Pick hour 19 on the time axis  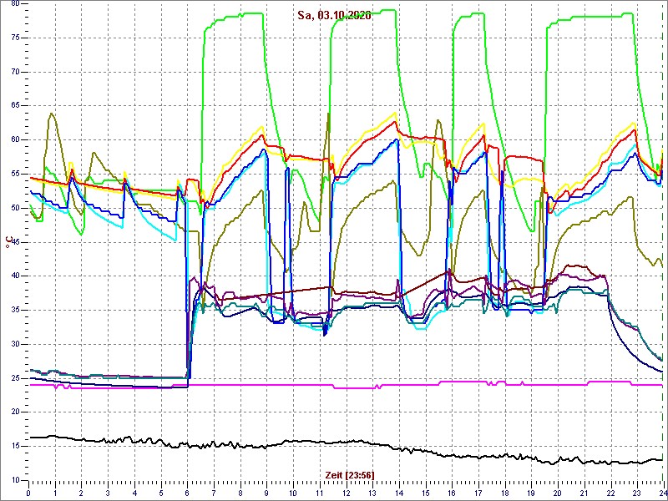531,492
